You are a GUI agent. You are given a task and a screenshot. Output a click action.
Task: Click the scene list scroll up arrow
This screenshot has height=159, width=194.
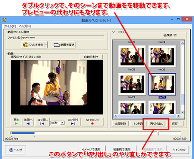(x=182, y=43)
